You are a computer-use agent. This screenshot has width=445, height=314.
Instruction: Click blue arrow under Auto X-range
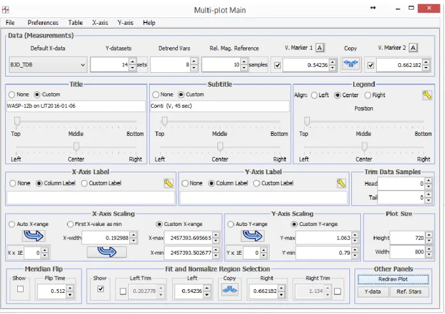pos(33,235)
